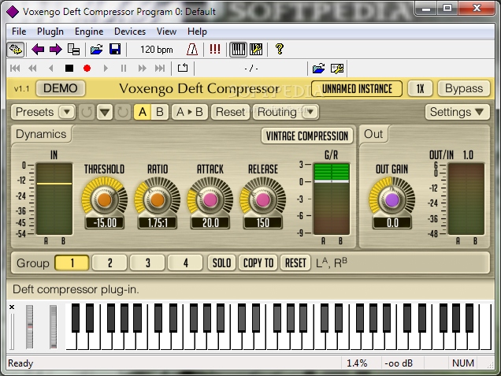The height and width of the screenshot is (376, 501).
Task: Click the redo circular arrow icon
Action: coord(123,112)
